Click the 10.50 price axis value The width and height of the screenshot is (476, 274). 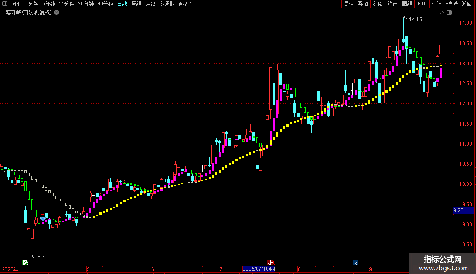point(465,164)
